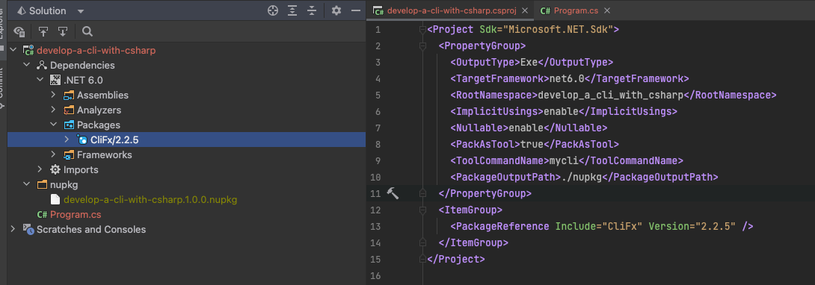Open Solution panel settings gear
This screenshot has height=285, width=815.
point(336,10)
